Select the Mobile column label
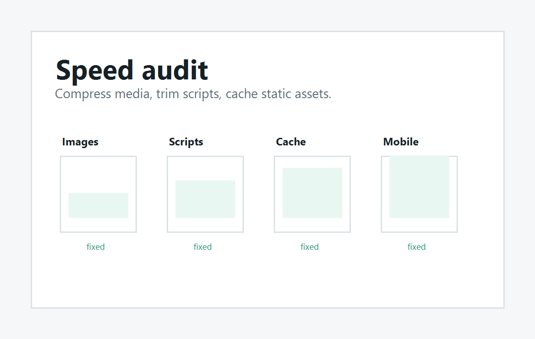 pos(401,142)
